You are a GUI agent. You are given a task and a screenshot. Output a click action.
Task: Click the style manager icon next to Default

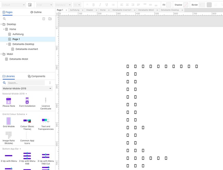(x=30, y=5)
